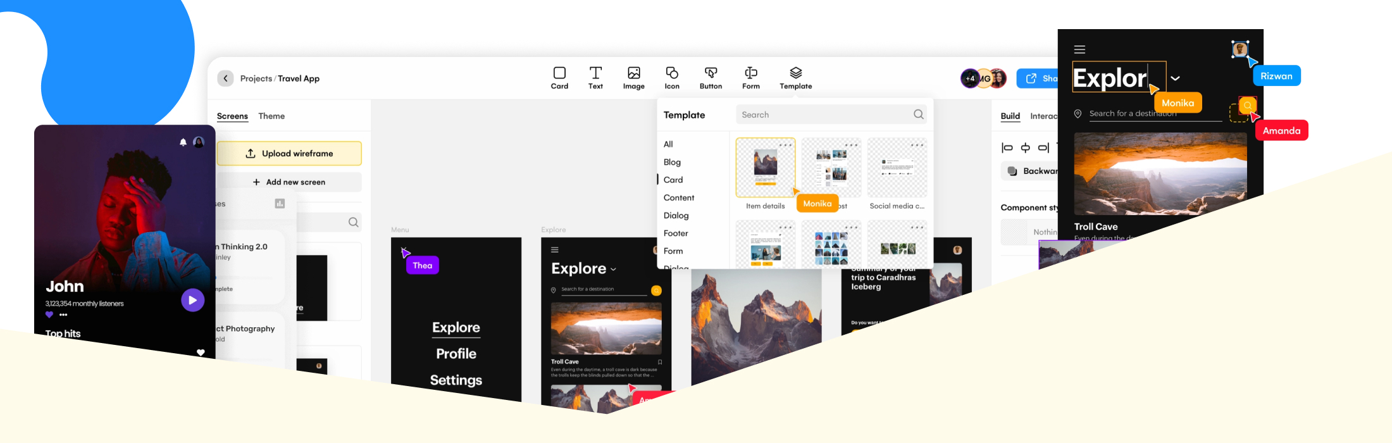This screenshot has width=1392, height=443.
Task: Go back using the arrow beside Projects
Action: pyautogui.click(x=226, y=78)
